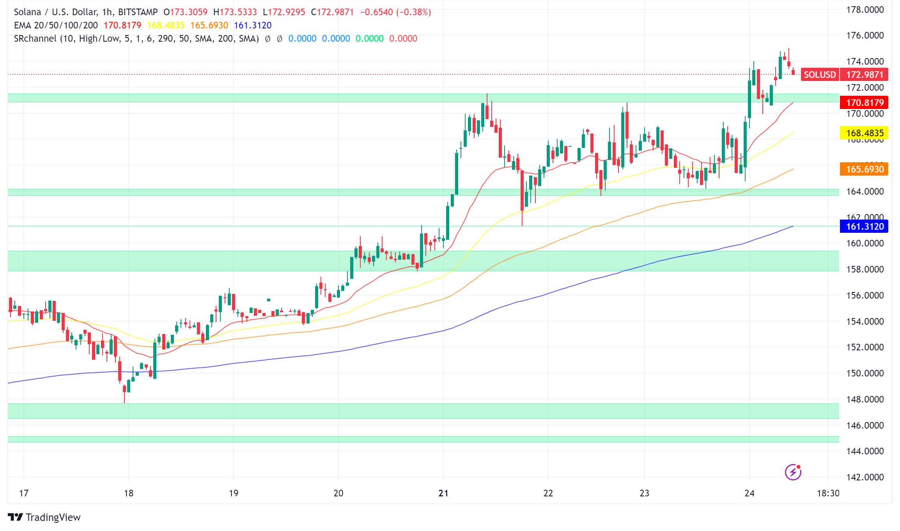Click the 164.0000 price axis label
Viewport: 900px width, 531px height.
pos(865,191)
